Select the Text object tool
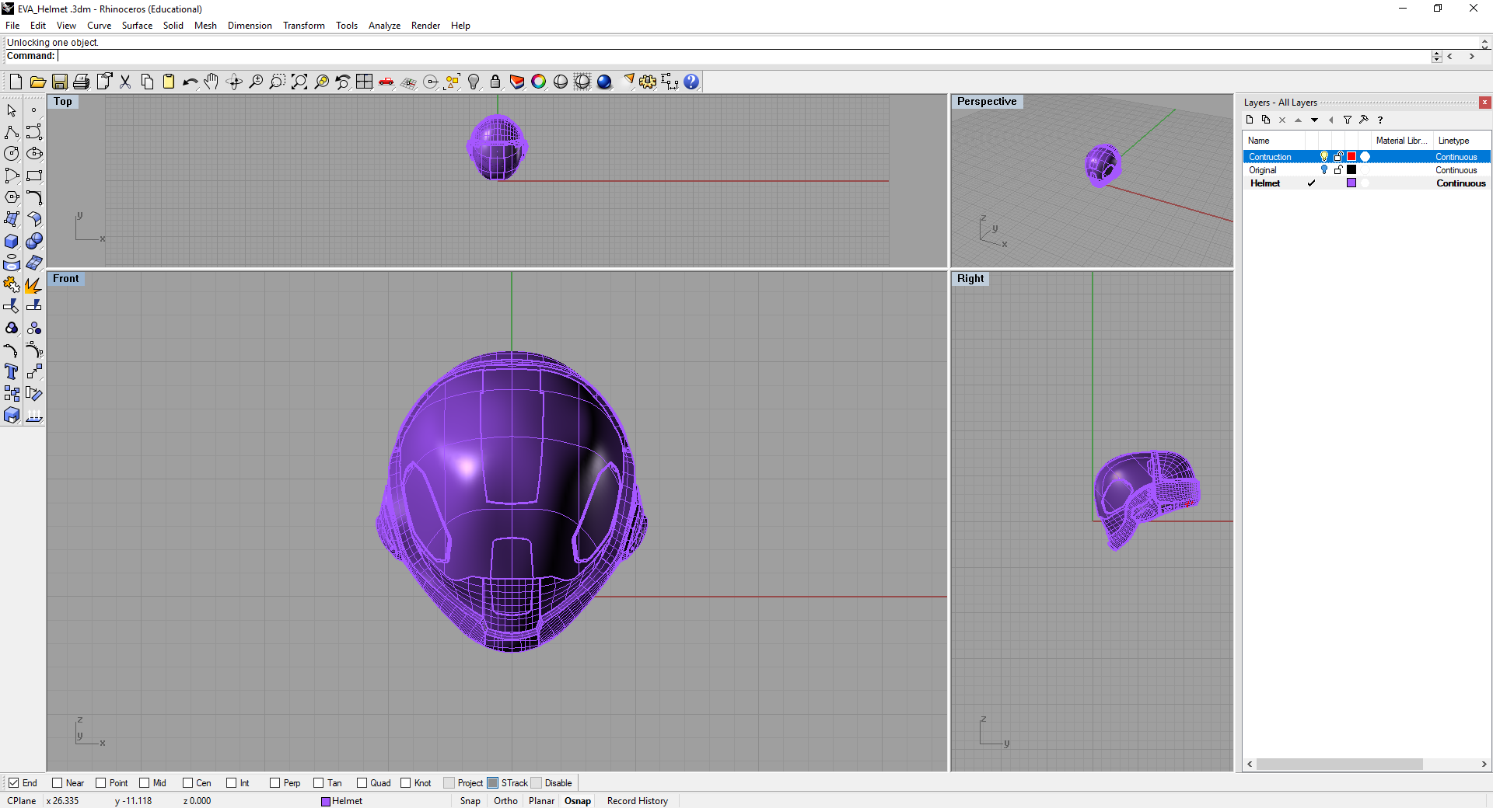The image size is (1493, 808). pos(12,372)
